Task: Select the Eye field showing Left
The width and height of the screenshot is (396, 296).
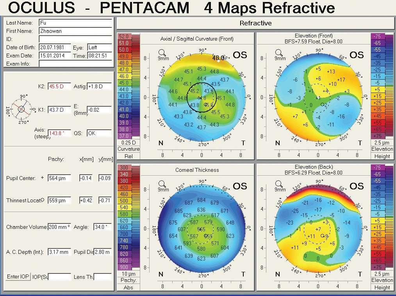Action: click(99, 48)
